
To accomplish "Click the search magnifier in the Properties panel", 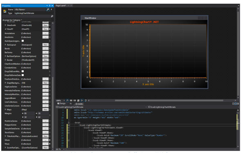I will click(x=52, y=16).
